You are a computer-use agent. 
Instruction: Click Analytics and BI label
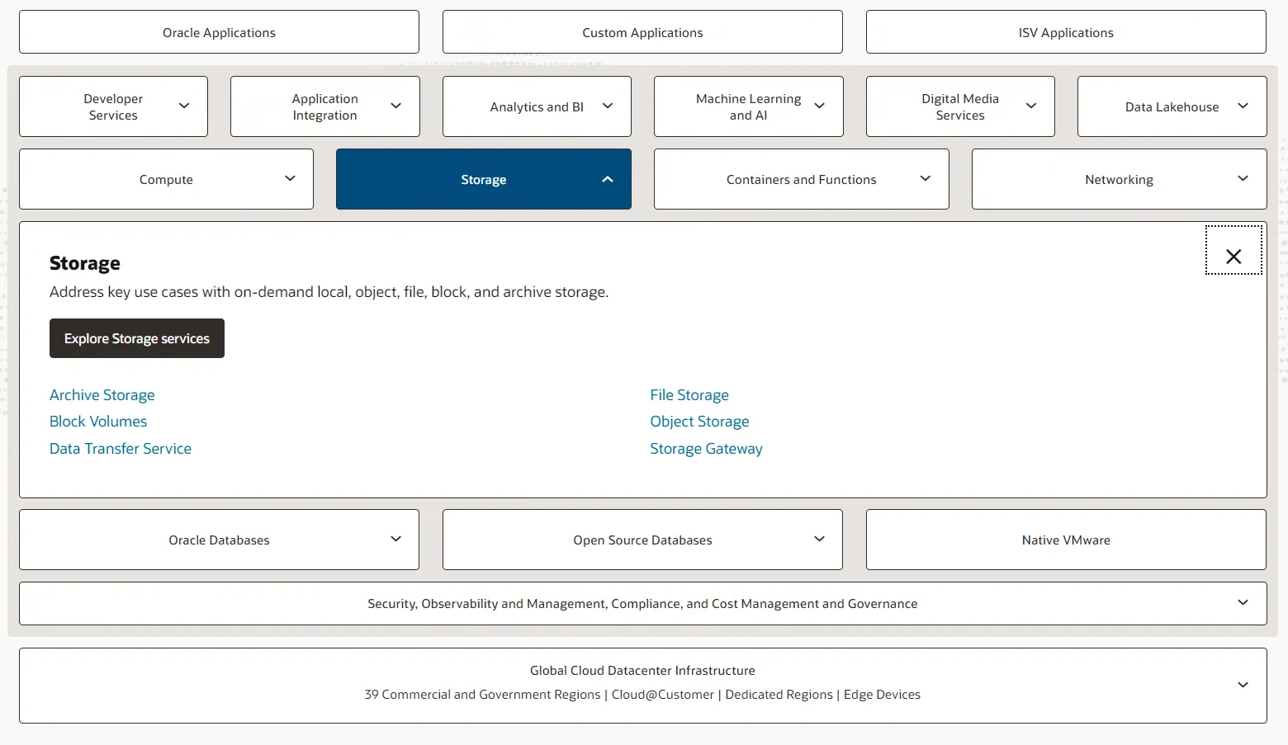[x=537, y=107]
